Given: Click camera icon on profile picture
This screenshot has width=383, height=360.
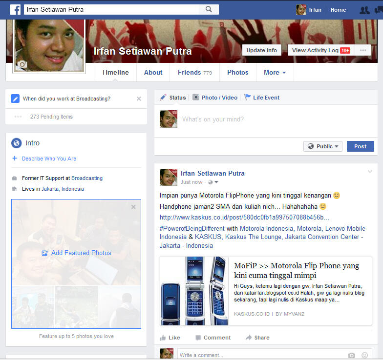Looking at the screenshot, I should pos(22,64).
